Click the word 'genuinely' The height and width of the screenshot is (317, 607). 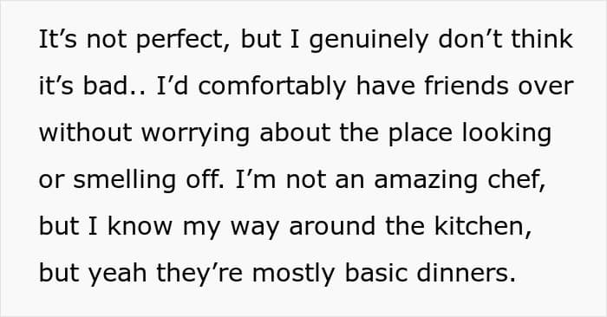(x=369, y=42)
